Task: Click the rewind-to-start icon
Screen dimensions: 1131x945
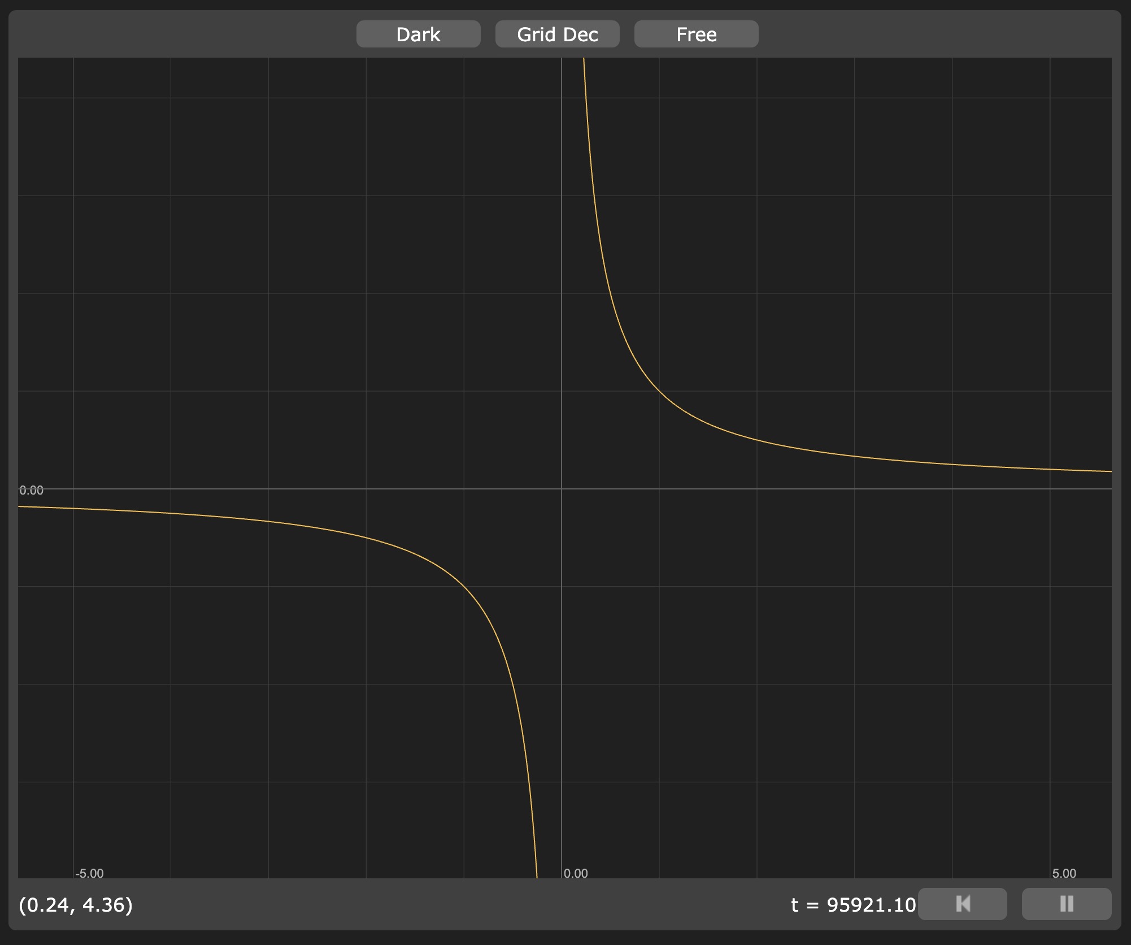Action: click(962, 904)
